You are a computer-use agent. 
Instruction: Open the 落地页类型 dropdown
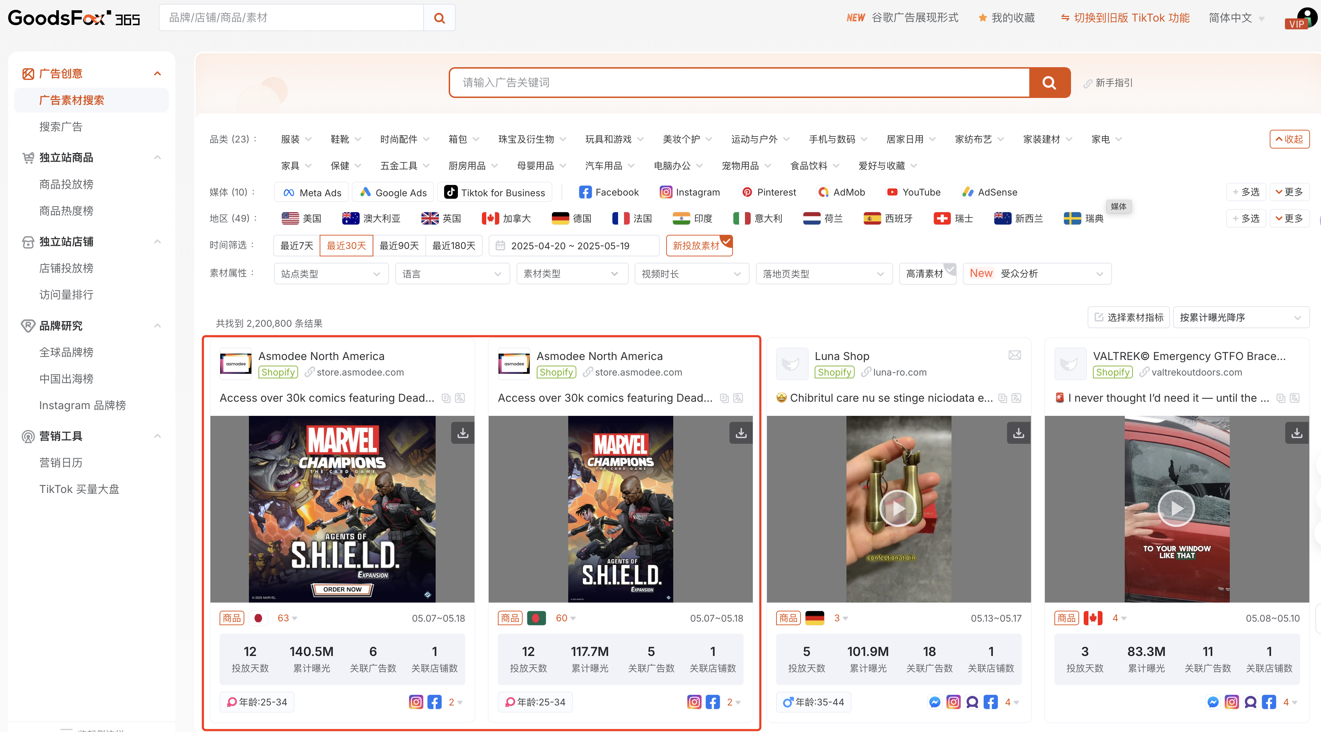(x=824, y=273)
